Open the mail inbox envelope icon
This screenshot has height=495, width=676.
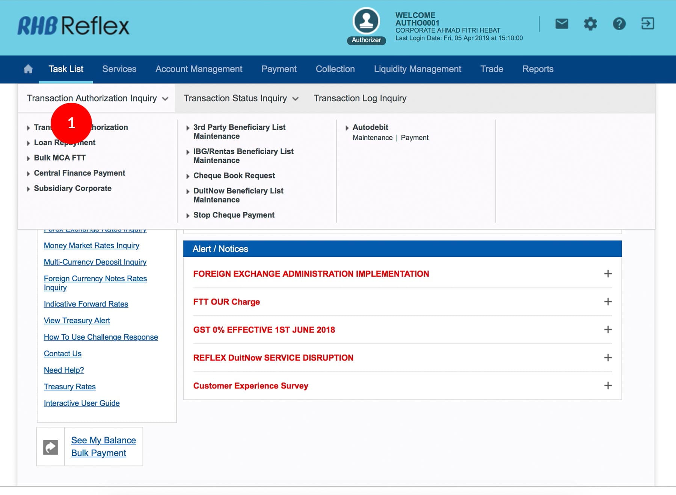point(561,24)
